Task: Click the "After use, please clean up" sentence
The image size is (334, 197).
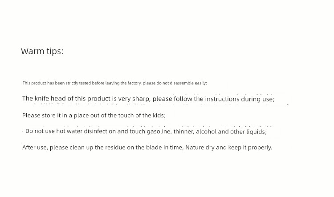Action: click(x=147, y=148)
